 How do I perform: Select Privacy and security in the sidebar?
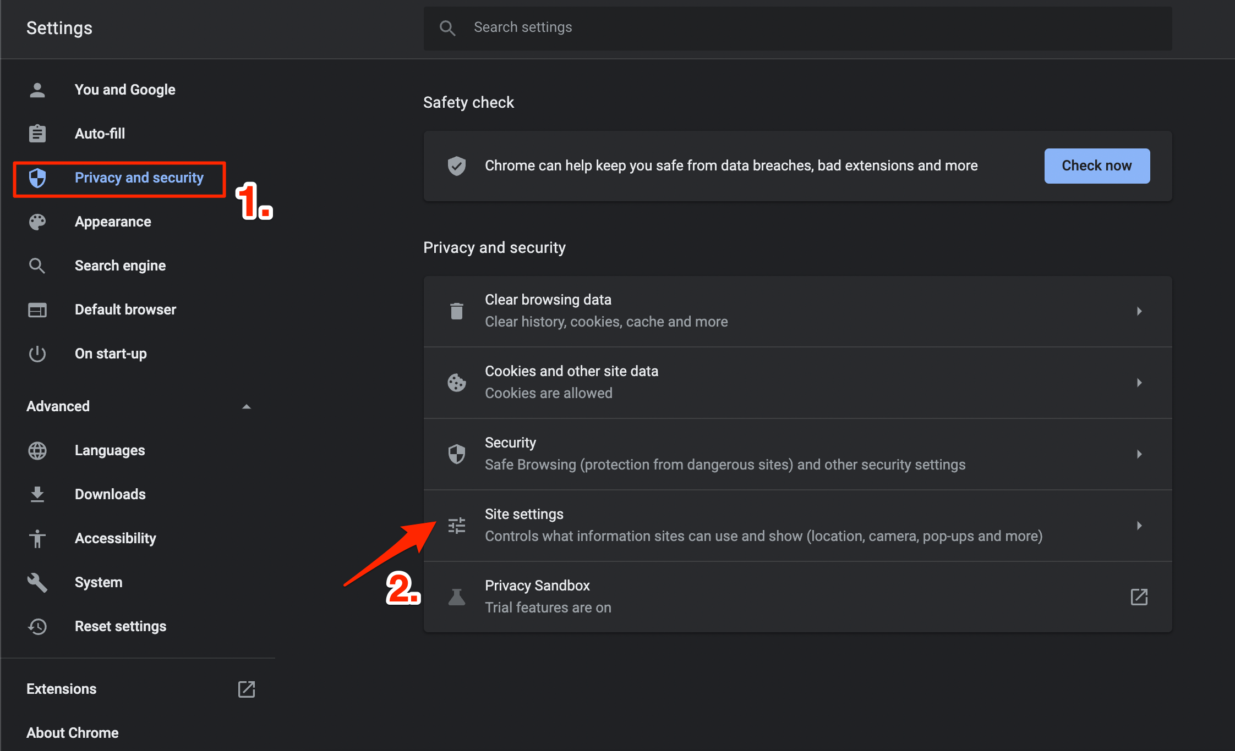[139, 178]
